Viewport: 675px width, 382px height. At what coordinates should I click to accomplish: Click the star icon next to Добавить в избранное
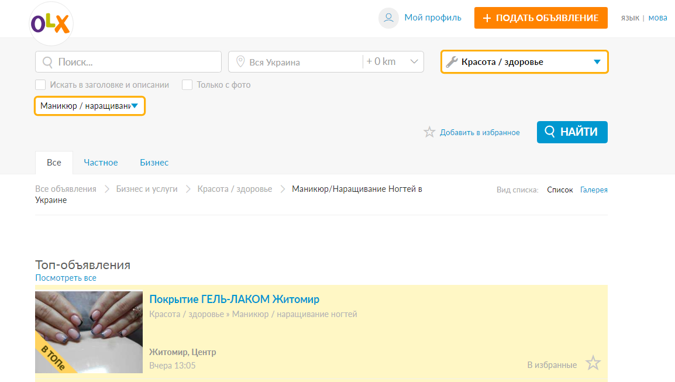click(x=429, y=132)
